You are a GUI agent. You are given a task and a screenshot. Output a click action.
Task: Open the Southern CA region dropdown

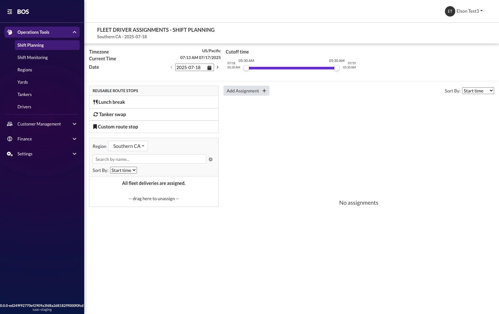[128, 146]
